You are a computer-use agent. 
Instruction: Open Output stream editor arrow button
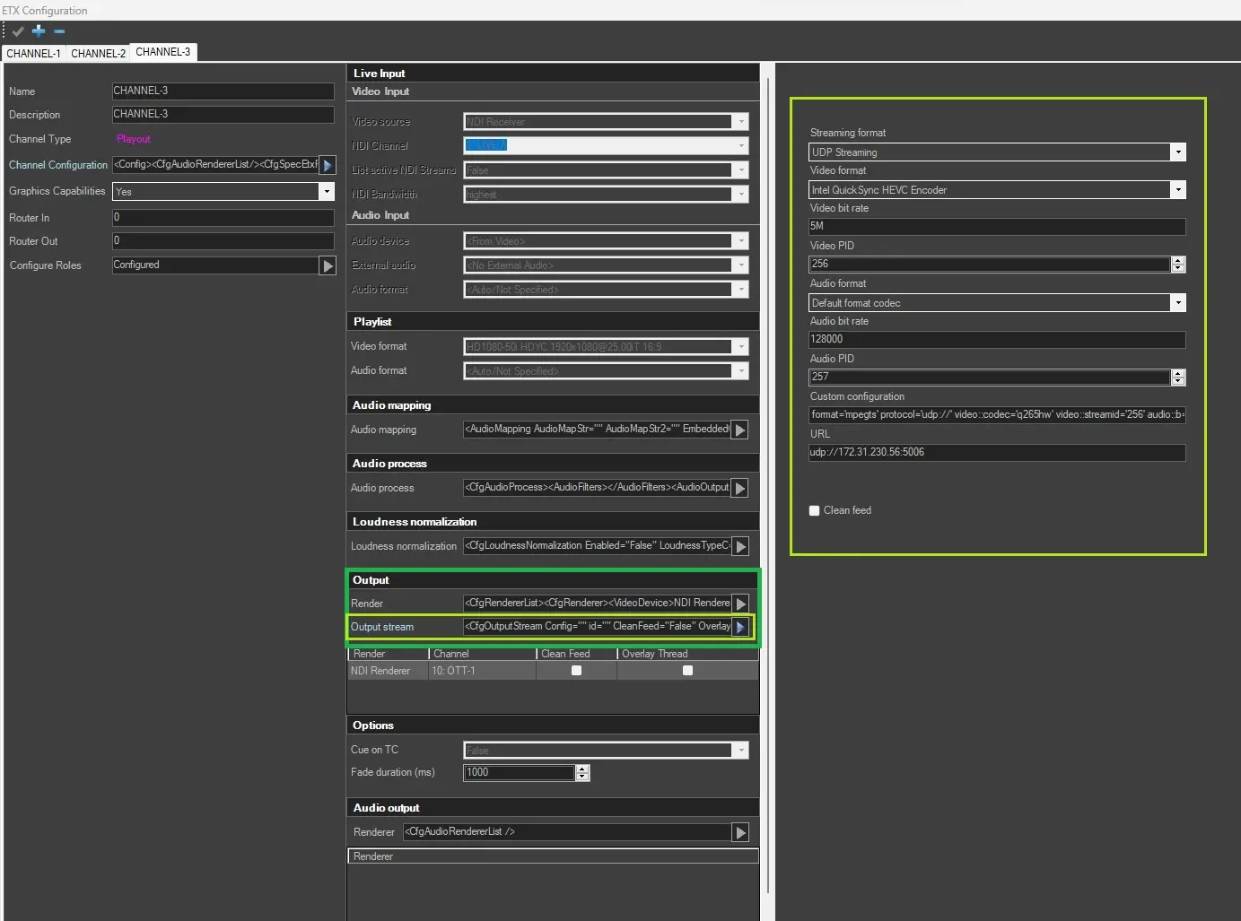[740, 627]
